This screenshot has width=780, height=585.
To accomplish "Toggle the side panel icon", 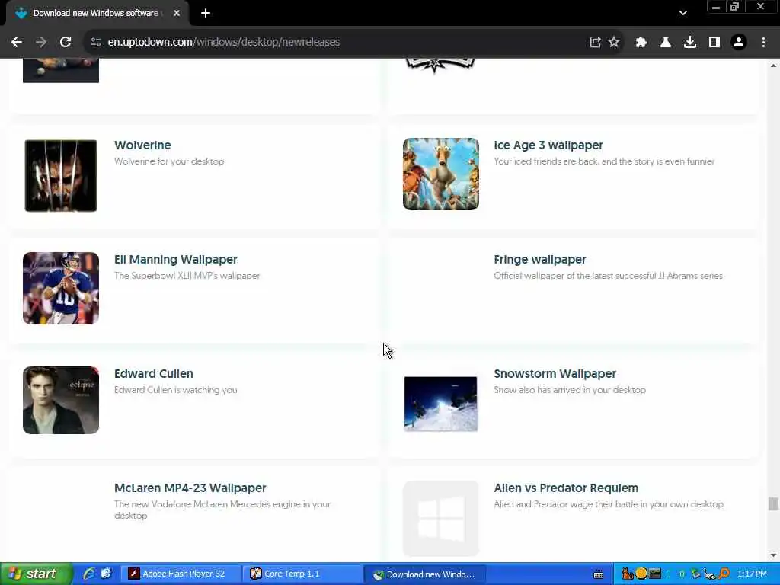I will (714, 43).
